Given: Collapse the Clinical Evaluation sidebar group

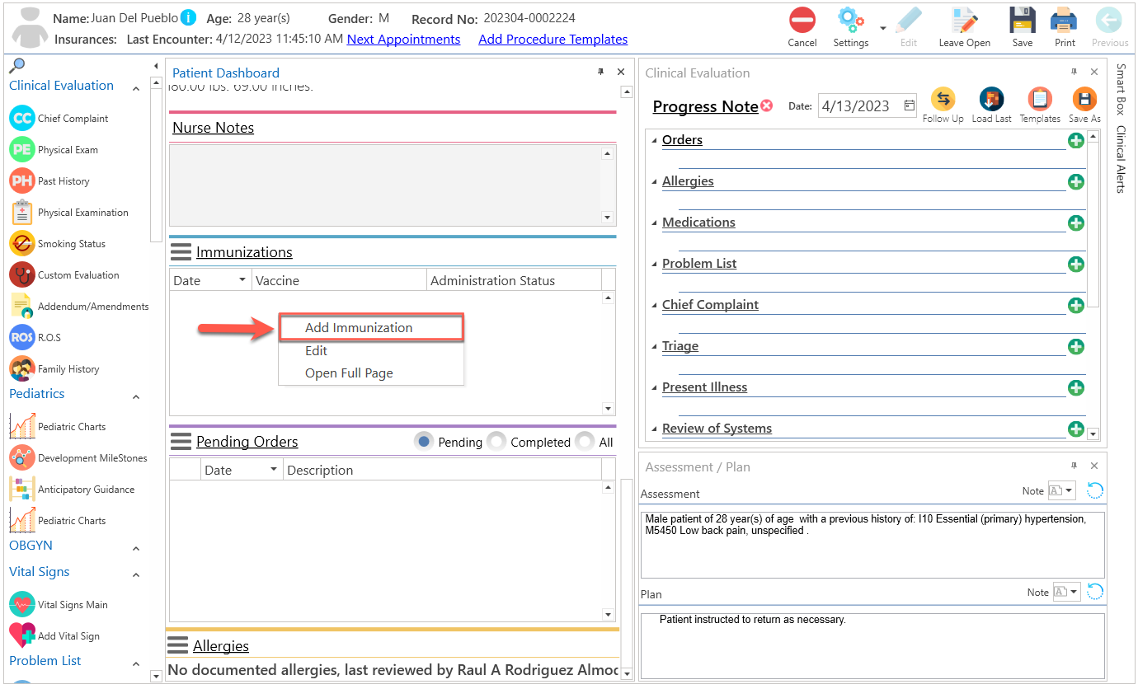Looking at the screenshot, I should pyautogui.click(x=136, y=89).
